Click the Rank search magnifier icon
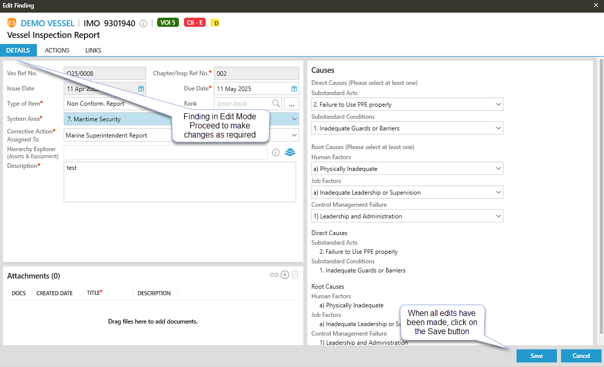The image size is (604, 367). point(276,103)
